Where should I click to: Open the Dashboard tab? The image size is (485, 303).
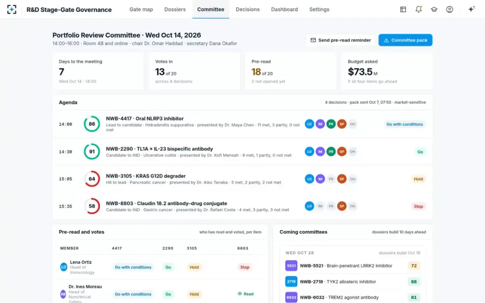pyautogui.click(x=285, y=9)
